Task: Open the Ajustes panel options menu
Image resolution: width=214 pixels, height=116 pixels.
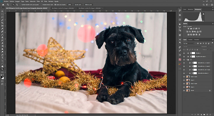Action: (x=213, y=24)
